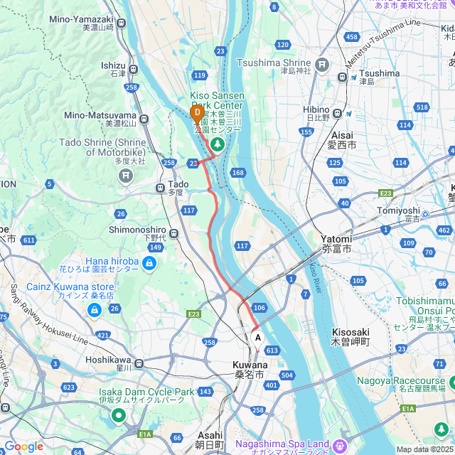Click the Tado Shrine torii gate marker
The height and width of the screenshot is (455, 455).
(x=126, y=176)
